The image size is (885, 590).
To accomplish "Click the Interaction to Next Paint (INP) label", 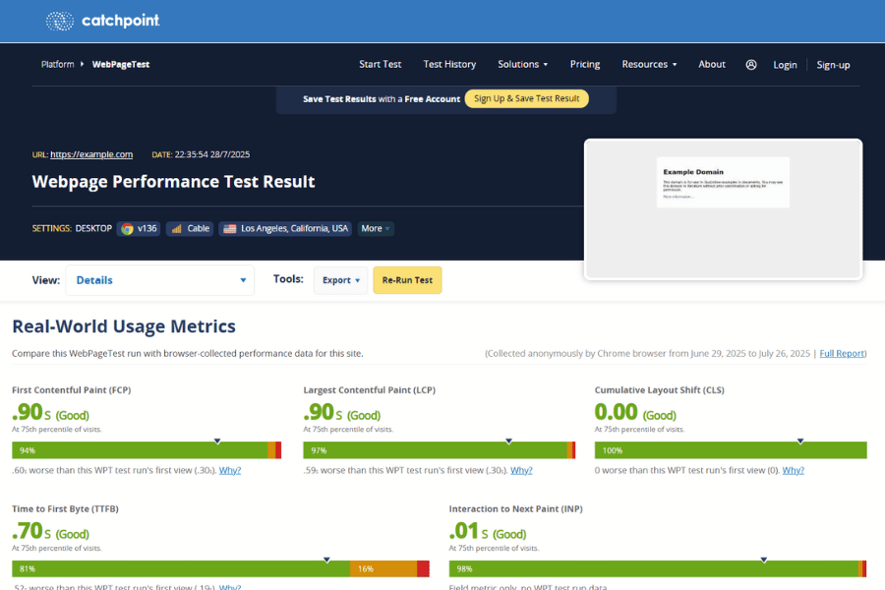I will click(x=516, y=508).
